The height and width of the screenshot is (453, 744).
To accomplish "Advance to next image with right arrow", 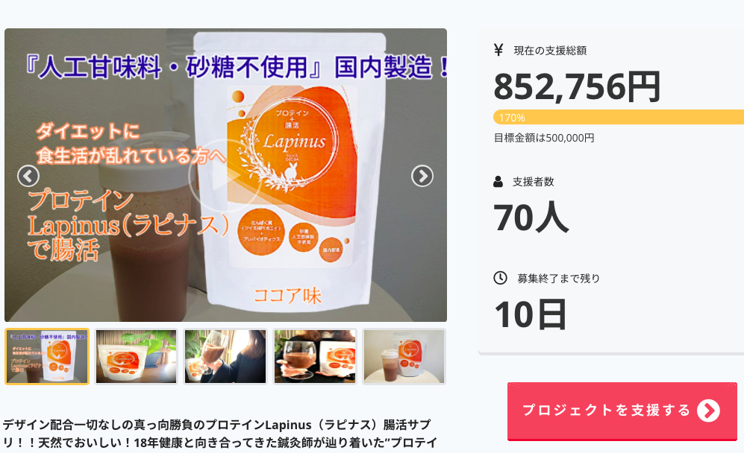I will click(x=422, y=177).
